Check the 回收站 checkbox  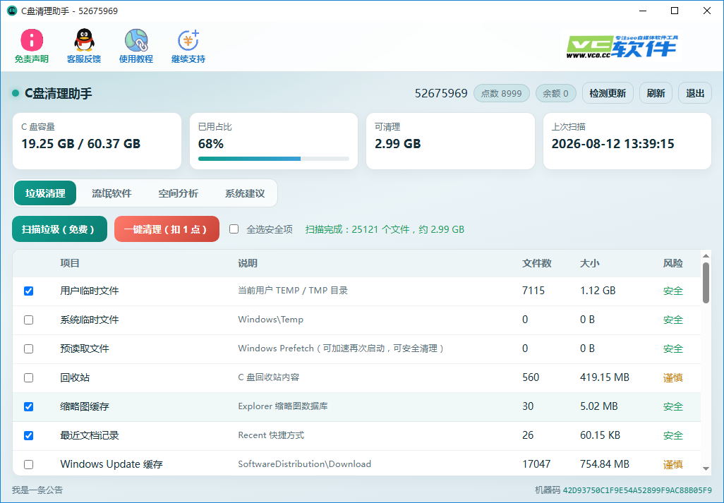pyautogui.click(x=29, y=378)
